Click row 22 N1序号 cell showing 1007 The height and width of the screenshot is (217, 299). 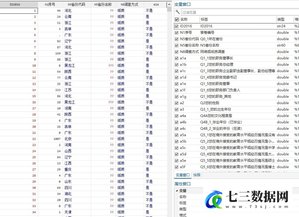point(50,139)
